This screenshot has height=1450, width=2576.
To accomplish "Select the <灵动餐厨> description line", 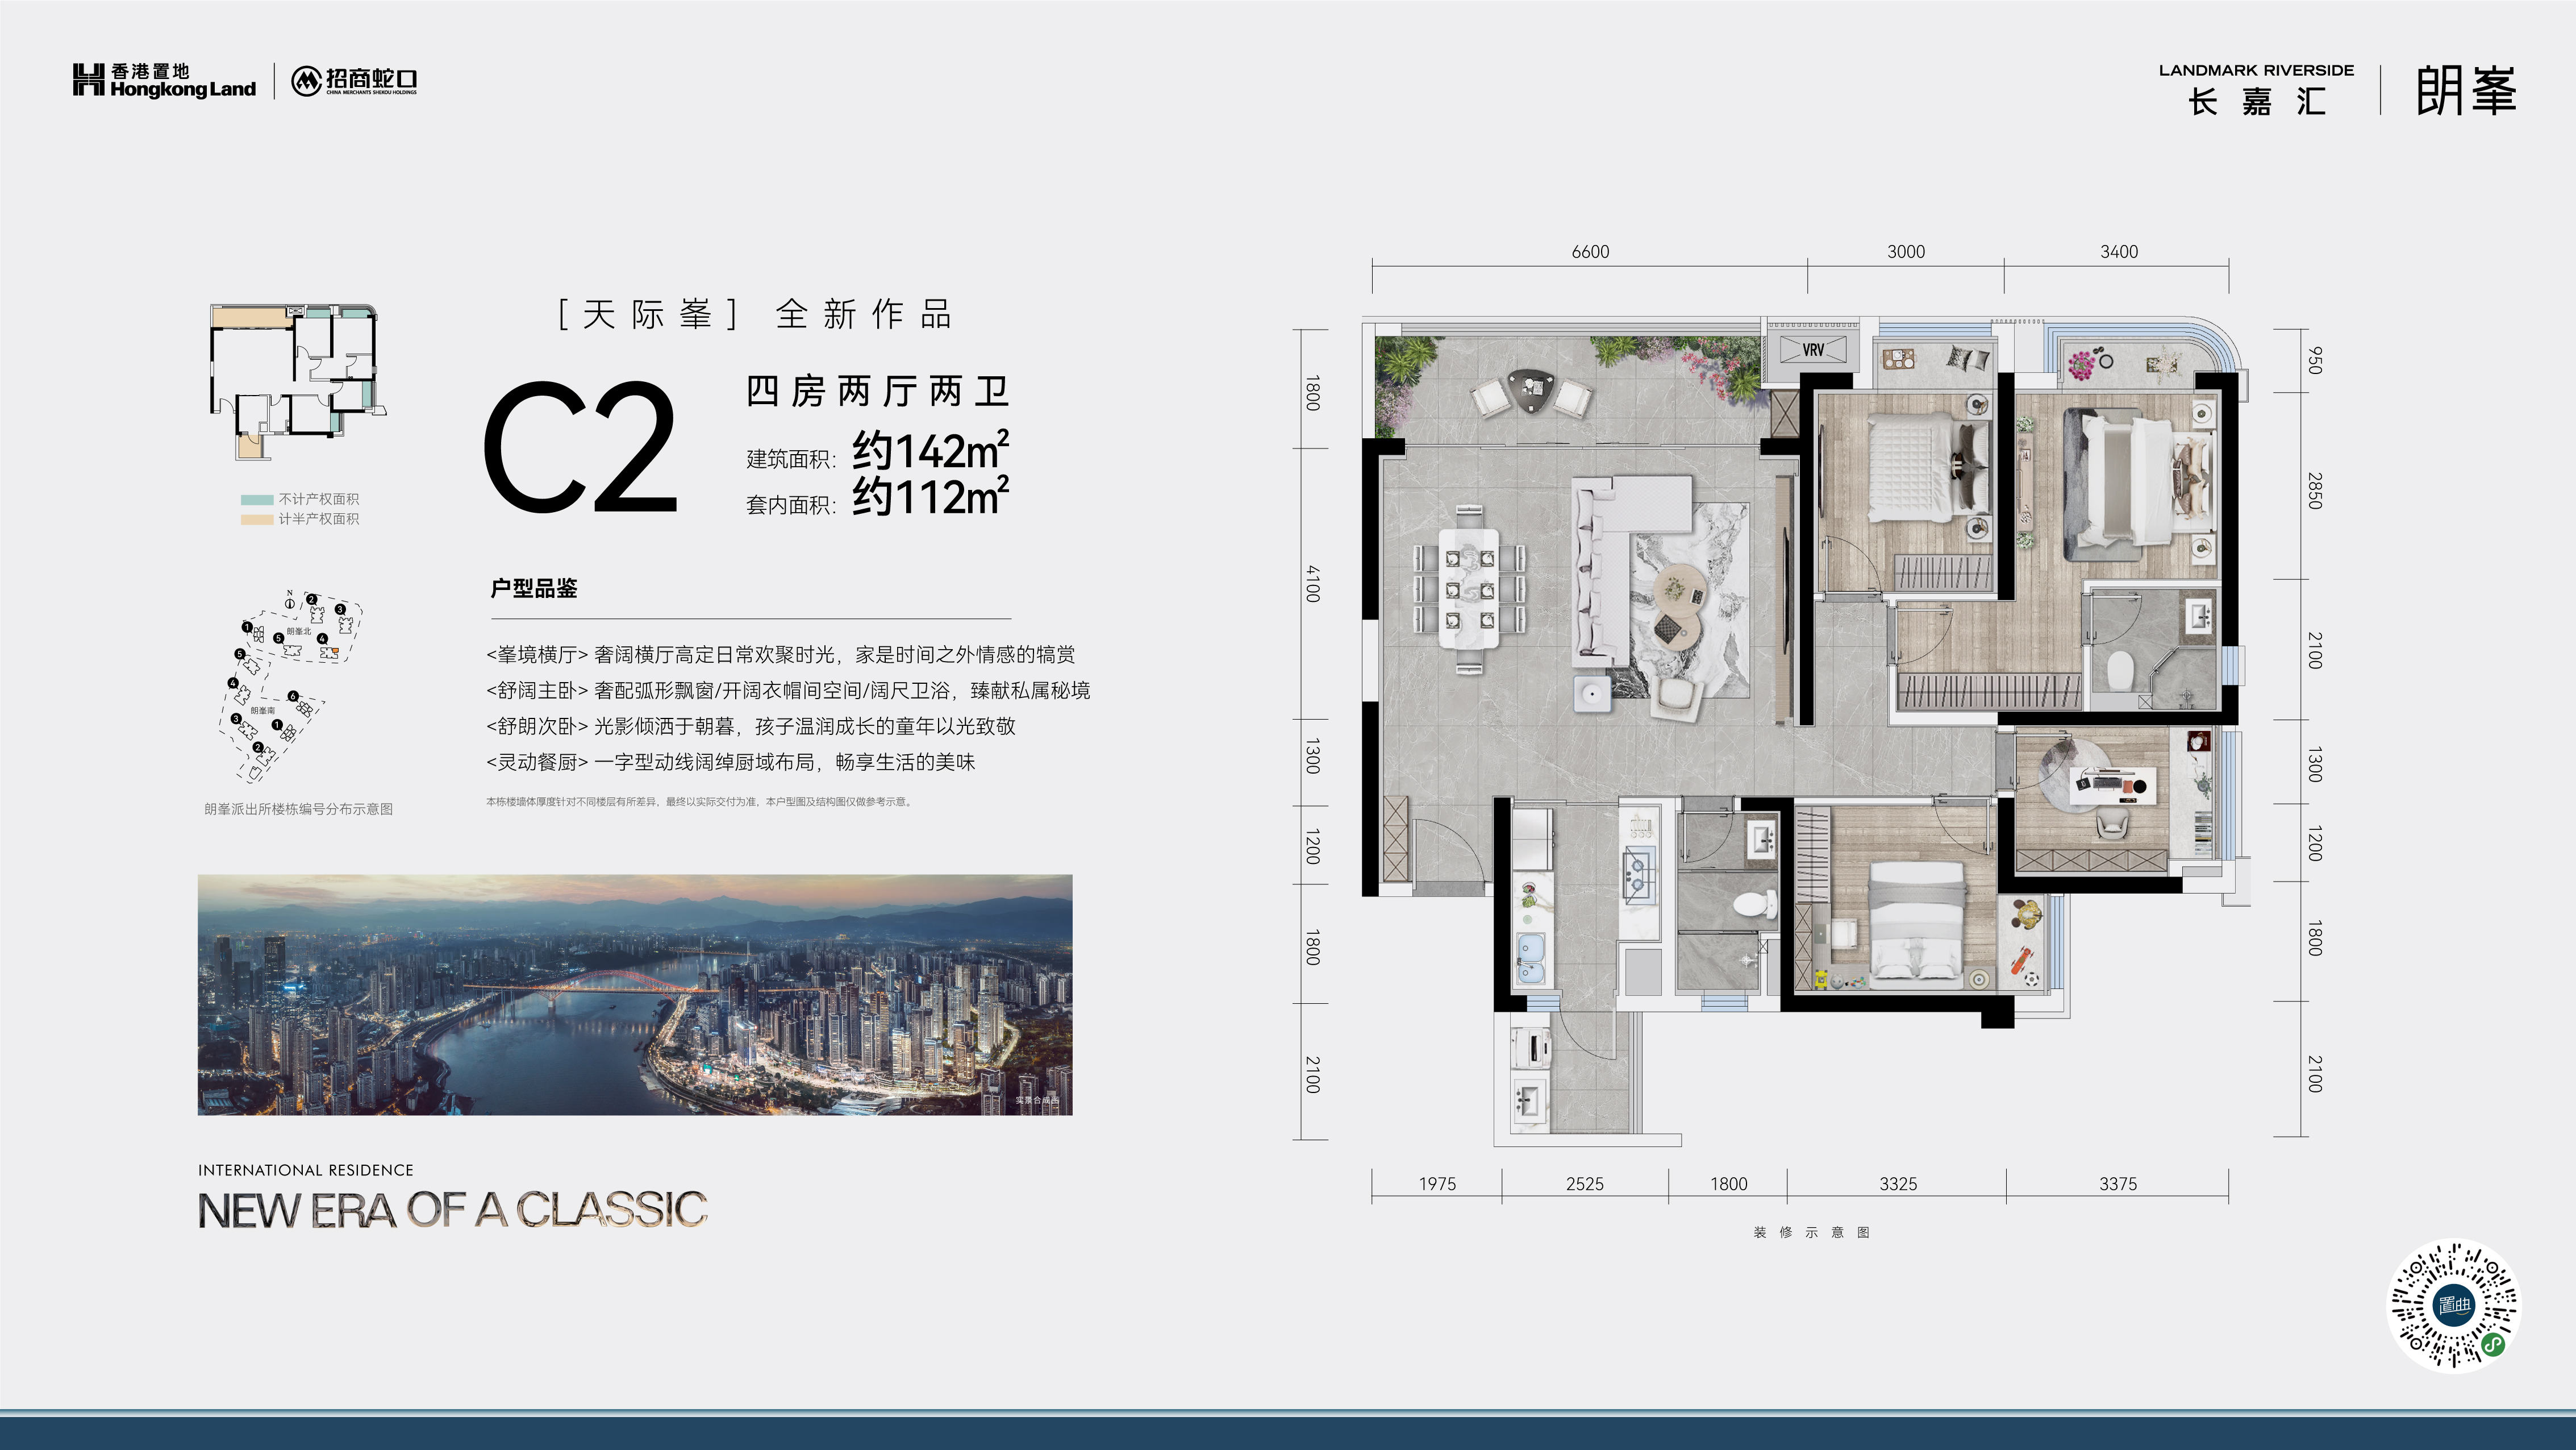I will [x=731, y=763].
